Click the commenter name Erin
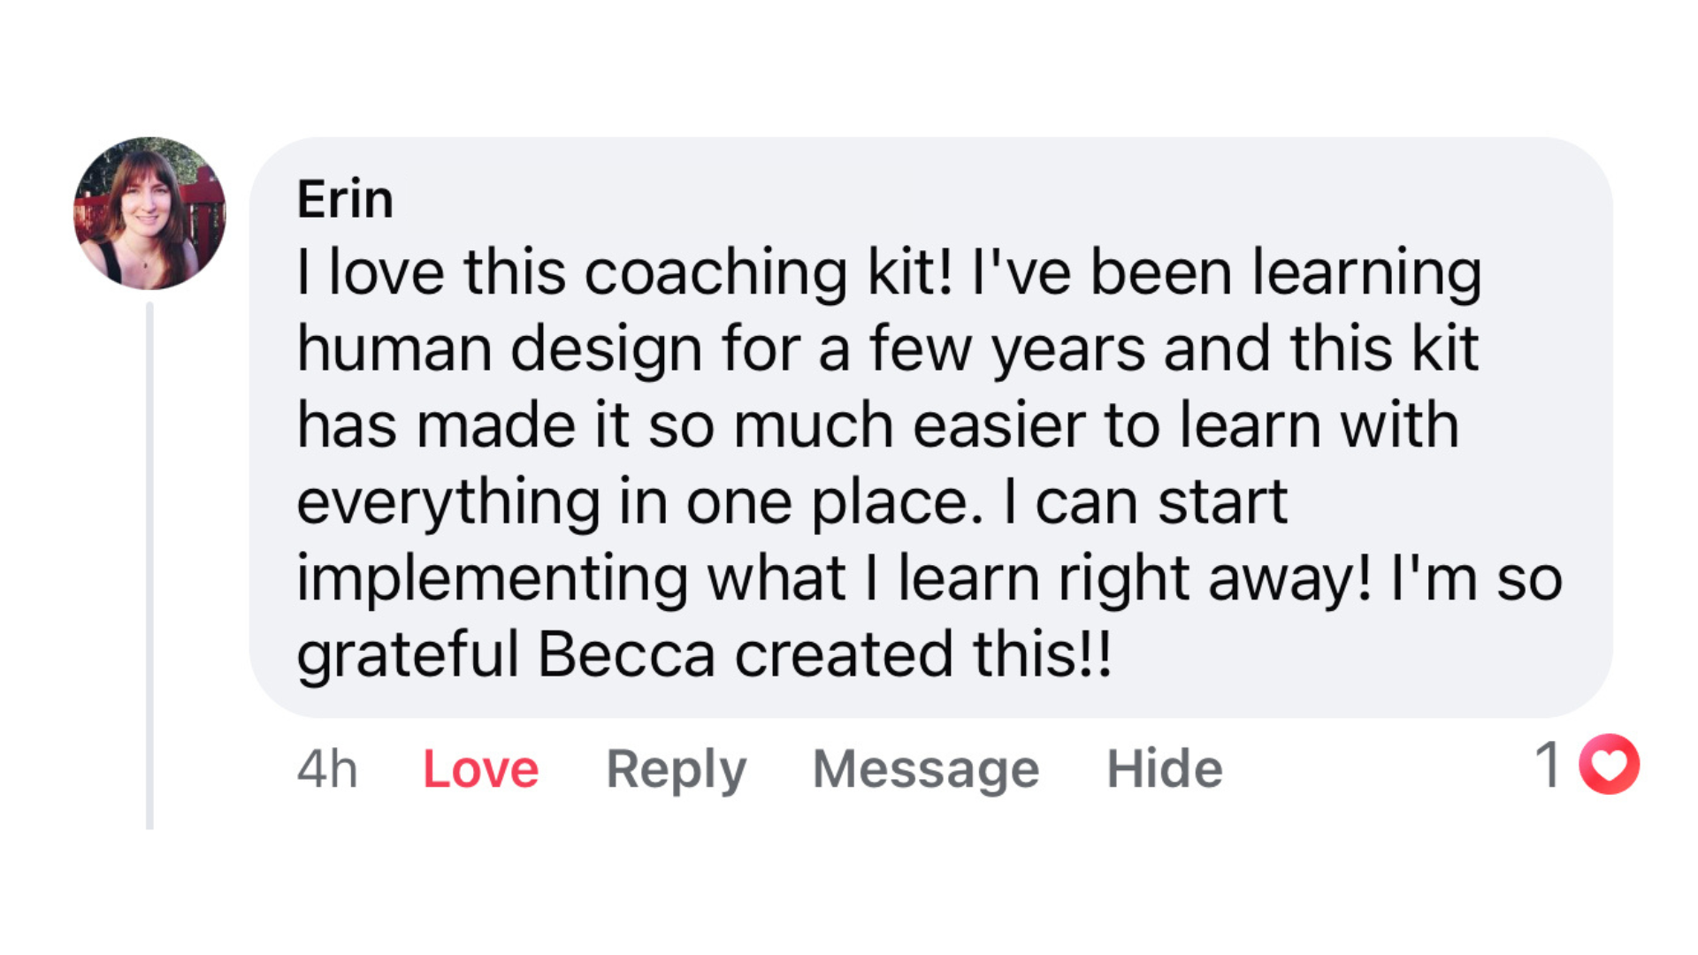Image resolution: width=1698 pixels, height=955 pixels. (345, 199)
